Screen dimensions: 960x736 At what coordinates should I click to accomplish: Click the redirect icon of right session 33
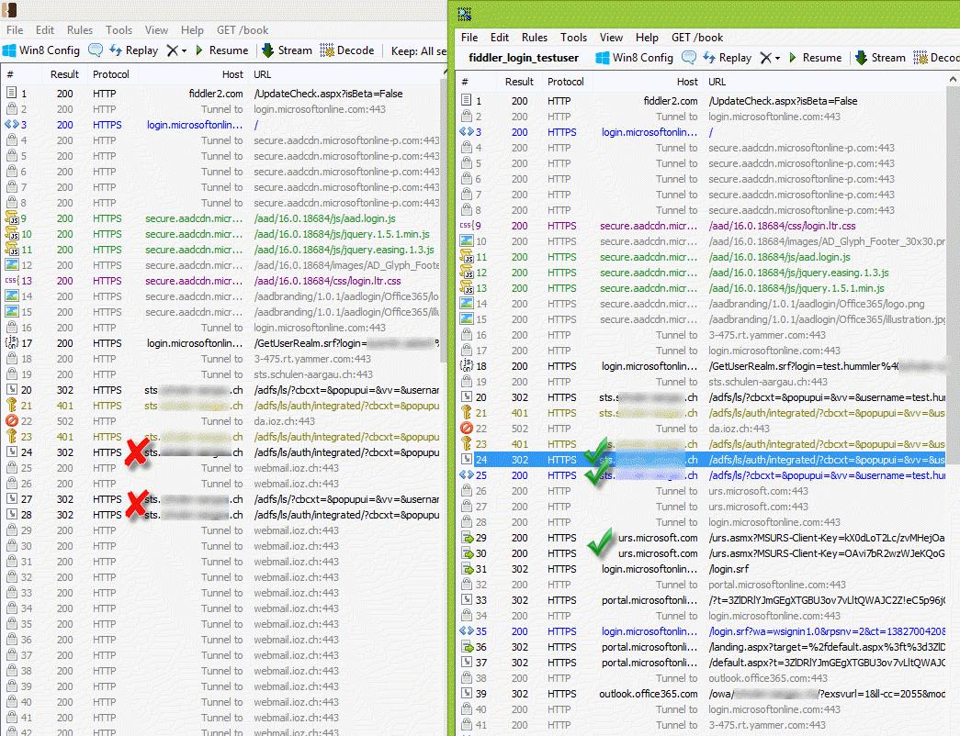point(467,600)
